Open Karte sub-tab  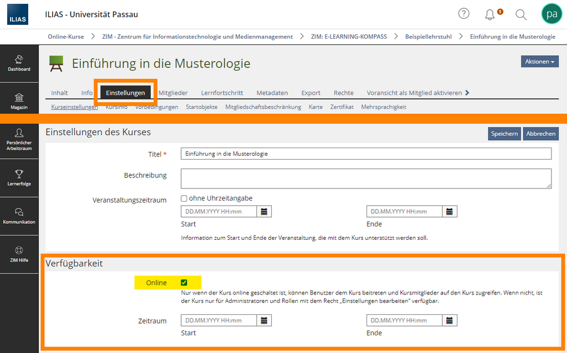tap(316, 107)
